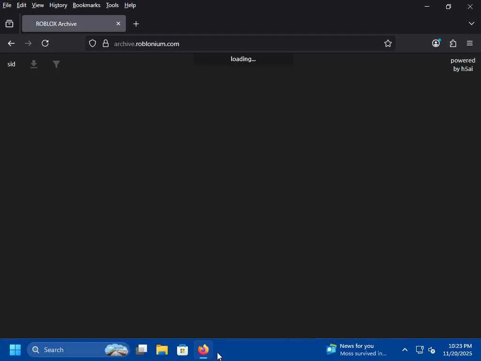Open a new browser tab
The image size is (481, 361).
136,24
